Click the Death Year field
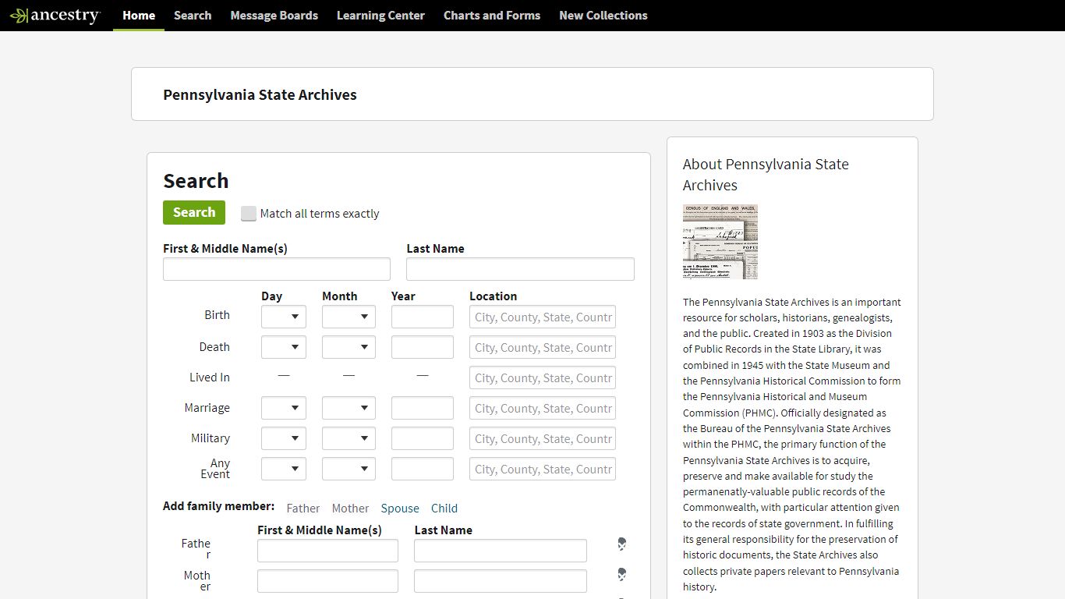1065x599 pixels. 423,347
